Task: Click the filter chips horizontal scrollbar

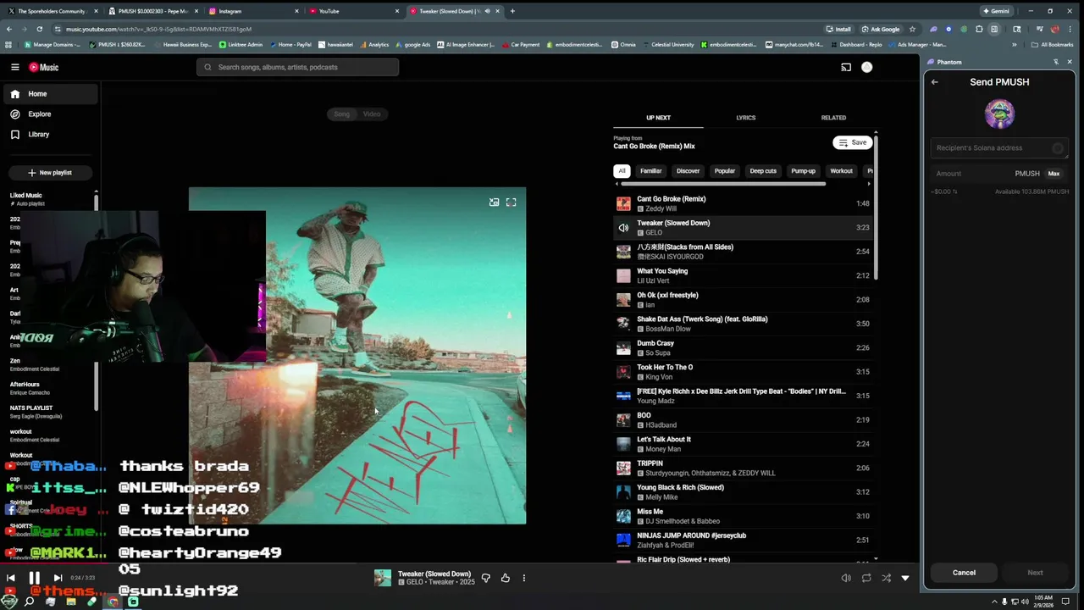Action: [x=723, y=184]
